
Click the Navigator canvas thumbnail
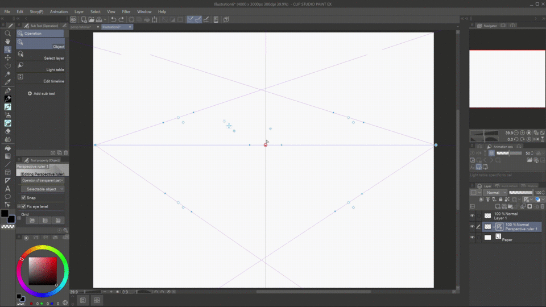point(507,78)
